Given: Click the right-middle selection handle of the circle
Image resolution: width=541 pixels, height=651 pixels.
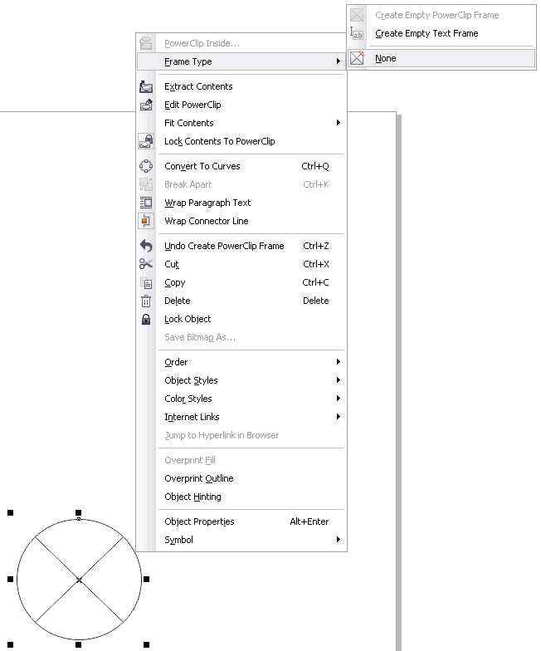Looking at the screenshot, I should [146, 579].
